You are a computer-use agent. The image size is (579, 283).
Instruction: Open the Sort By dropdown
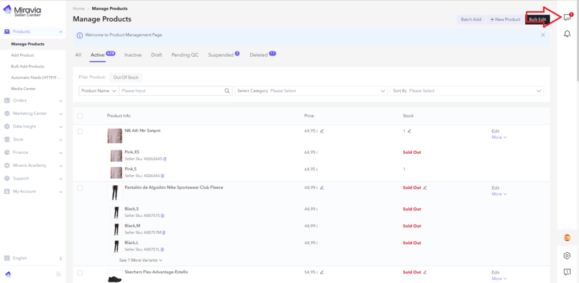(467, 91)
